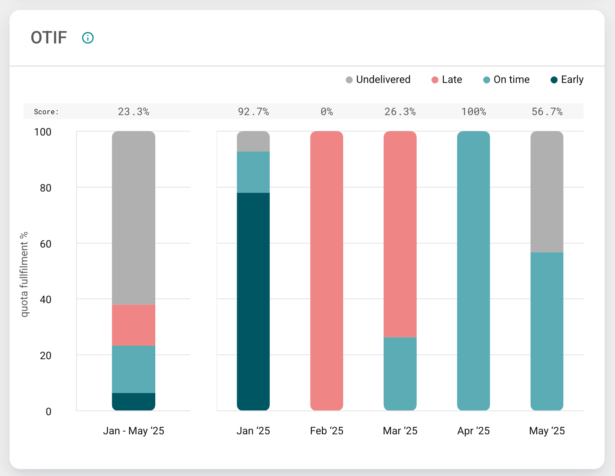Viewport: 615px width, 476px height.
Task: Expand details for the Apr '25 bar
Action: (473, 269)
